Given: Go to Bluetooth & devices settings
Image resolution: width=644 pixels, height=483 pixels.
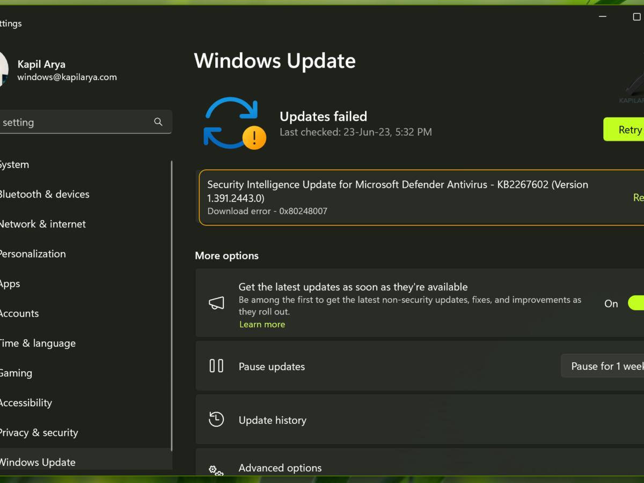Looking at the screenshot, I should click(x=44, y=194).
